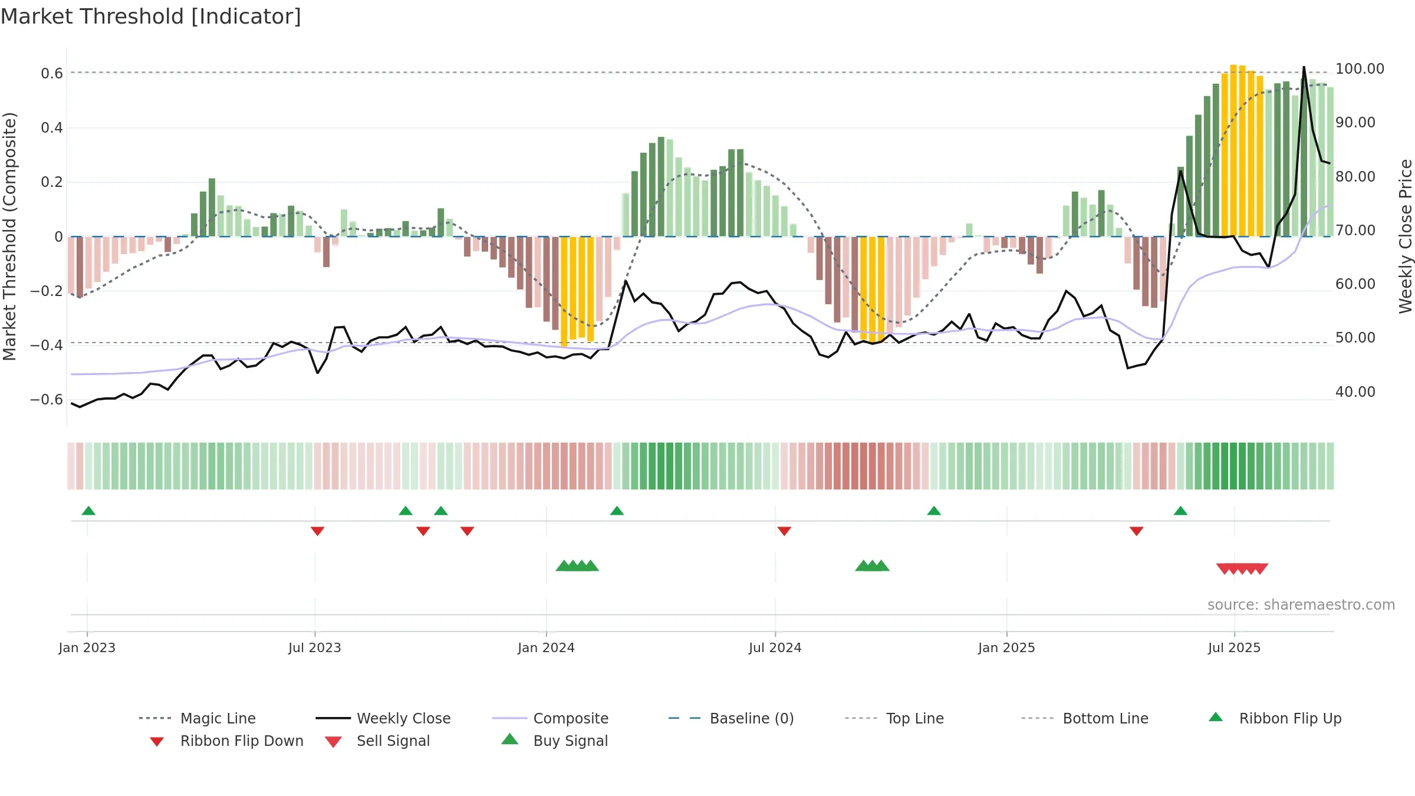Viewport: 1415px width, 796px height.
Task: Click the 100.00 price axis label
Action: pos(1360,69)
